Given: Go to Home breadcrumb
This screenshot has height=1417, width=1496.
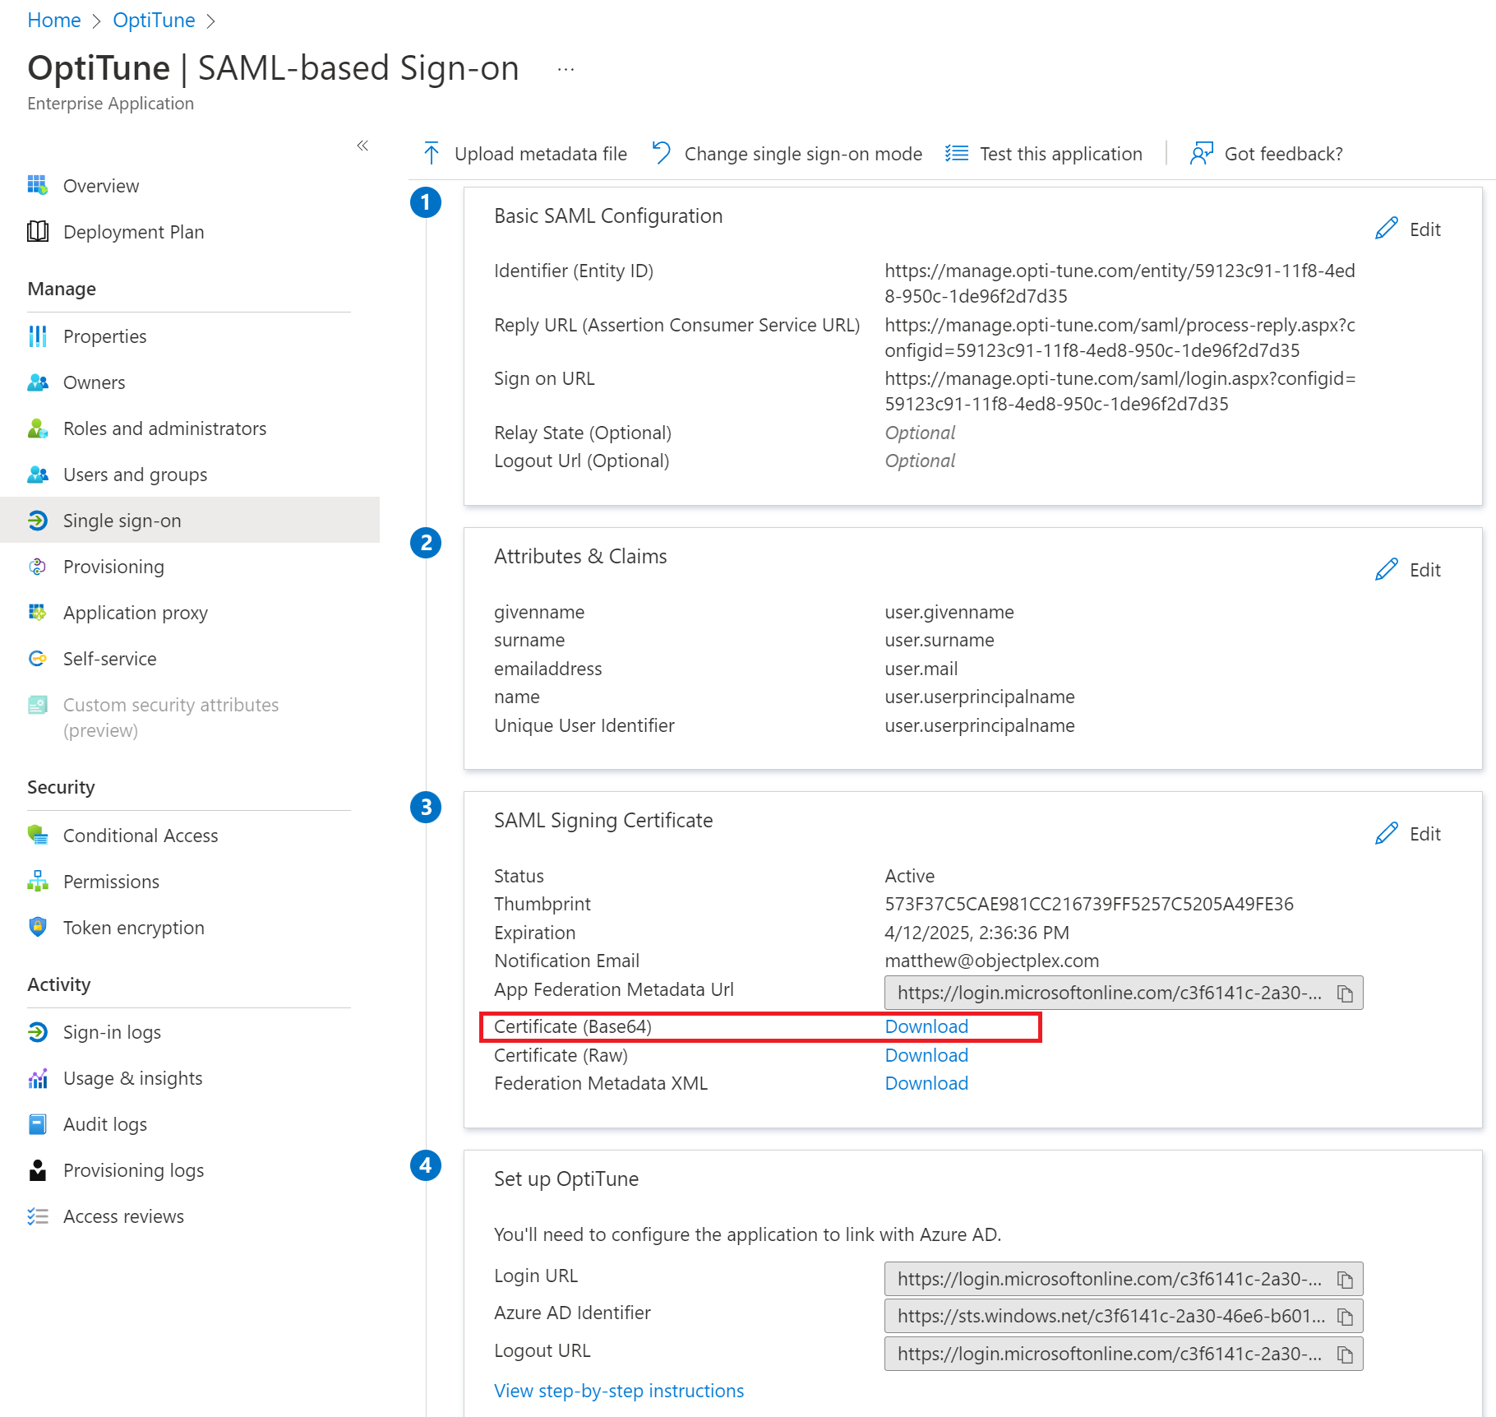Looking at the screenshot, I should 54,21.
